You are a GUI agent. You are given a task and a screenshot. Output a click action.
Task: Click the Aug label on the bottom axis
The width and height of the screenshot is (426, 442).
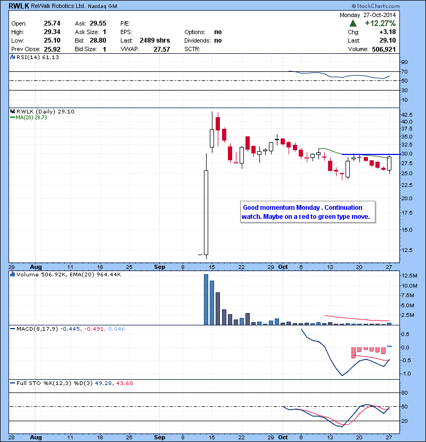[36, 437]
